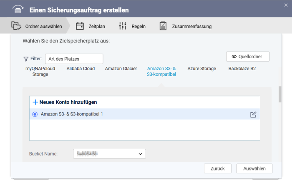
Task: Click the sliders icon for Regeln
Action: [123, 26]
